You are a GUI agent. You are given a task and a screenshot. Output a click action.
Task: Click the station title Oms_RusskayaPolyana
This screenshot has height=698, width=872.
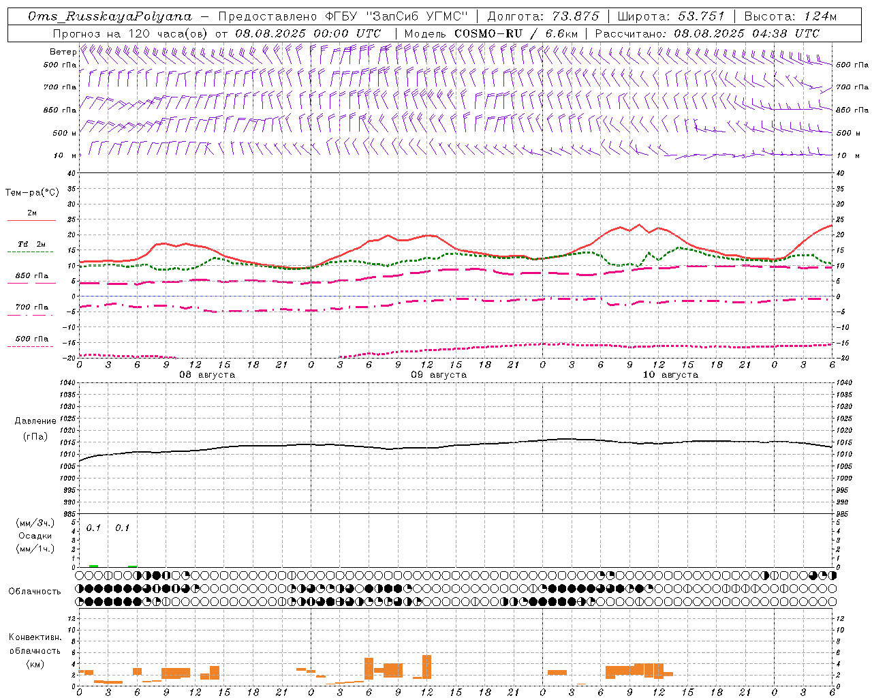click(x=110, y=16)
